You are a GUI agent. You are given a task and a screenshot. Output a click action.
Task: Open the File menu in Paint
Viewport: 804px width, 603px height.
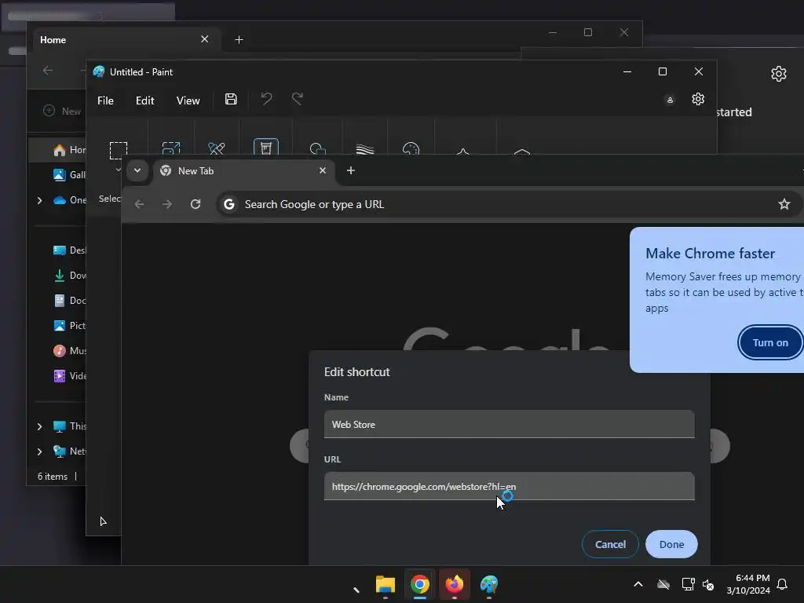tap(105, 100)
